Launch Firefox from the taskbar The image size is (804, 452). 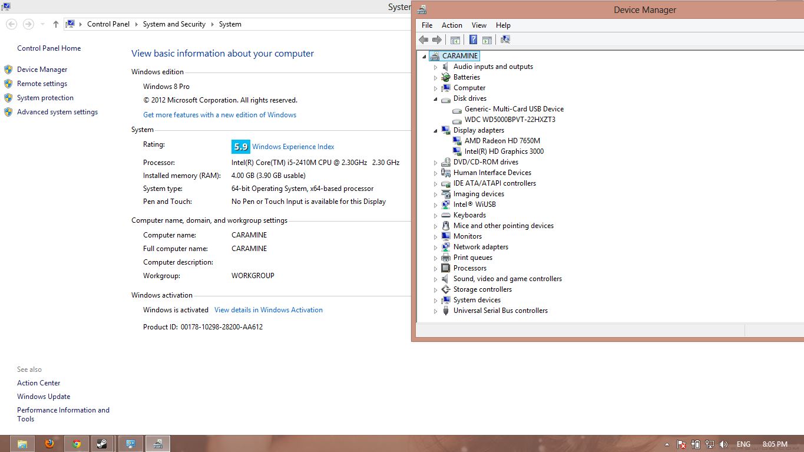49,444
